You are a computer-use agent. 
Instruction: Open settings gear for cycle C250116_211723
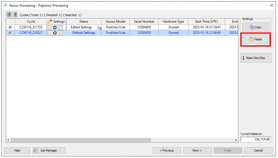coord(55,27)
